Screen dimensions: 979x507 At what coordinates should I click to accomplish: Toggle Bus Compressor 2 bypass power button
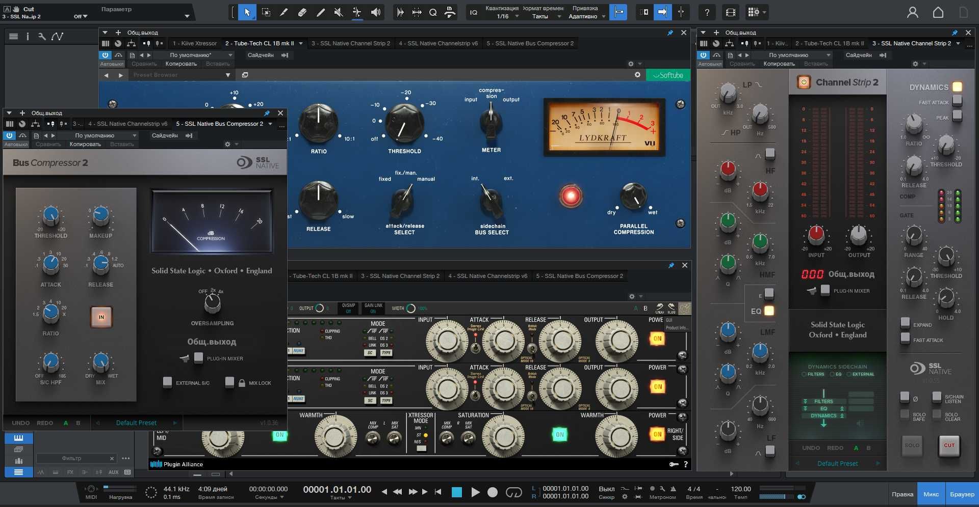pos(9,135)
